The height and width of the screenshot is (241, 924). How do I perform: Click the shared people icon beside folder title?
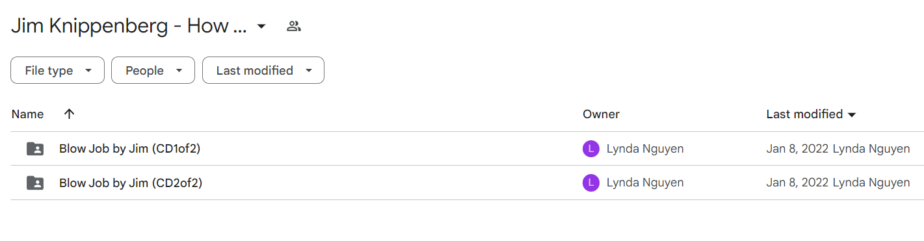coord(294,27)
